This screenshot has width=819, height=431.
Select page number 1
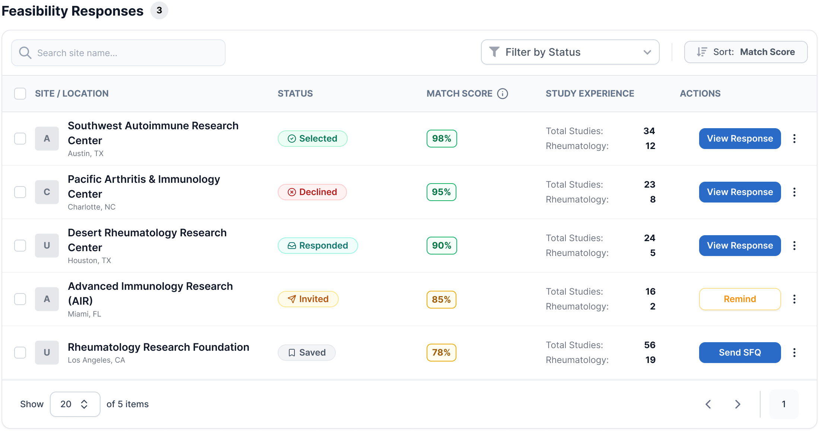[784, 404]
